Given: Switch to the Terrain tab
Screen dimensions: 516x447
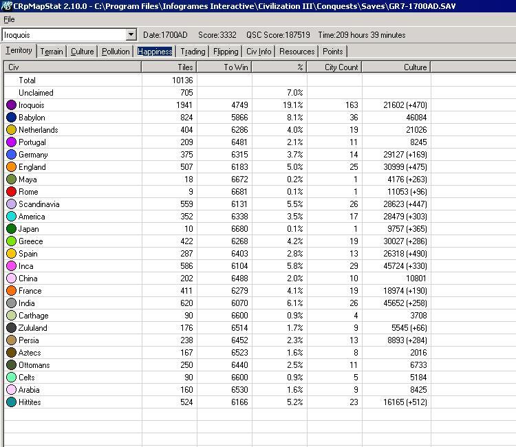Looking at the screenshot, I should pyautogui.click(x=52, y=52).
